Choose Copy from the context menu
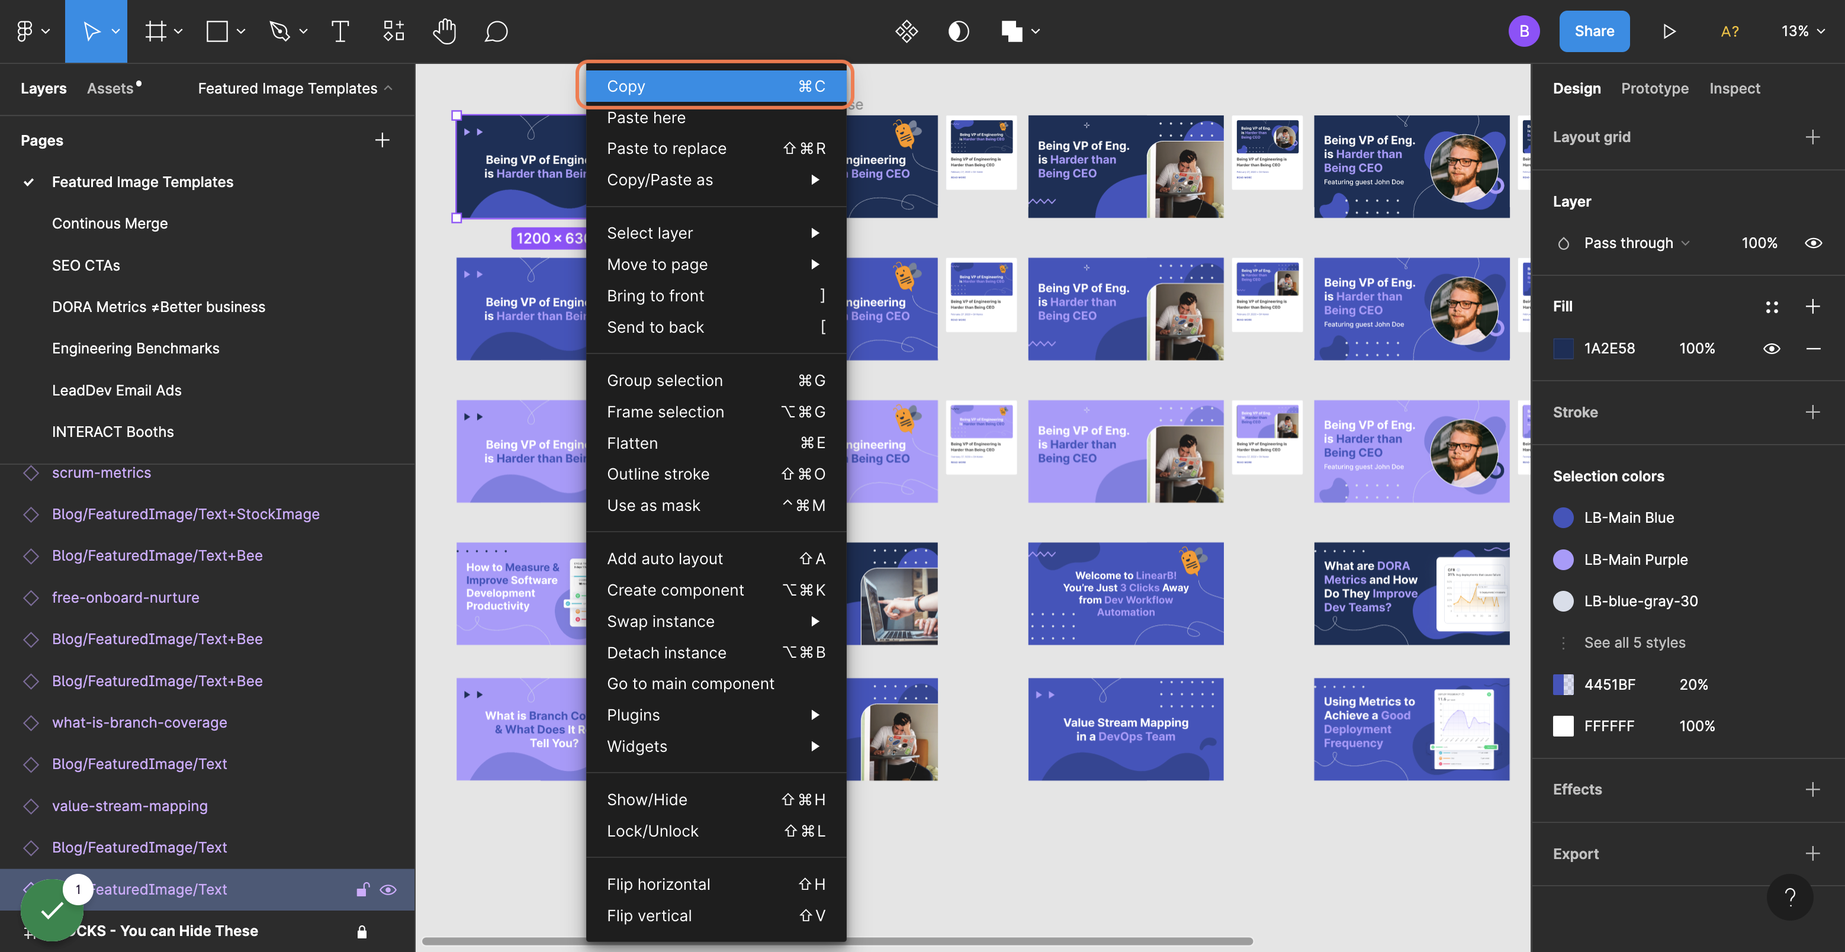Screen dimensions: 1845x952 point(716,86)
